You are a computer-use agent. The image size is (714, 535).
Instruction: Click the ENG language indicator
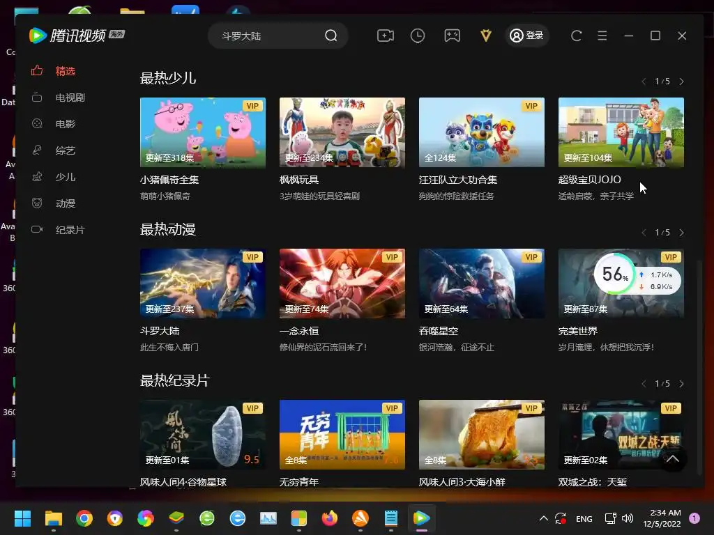584,518
